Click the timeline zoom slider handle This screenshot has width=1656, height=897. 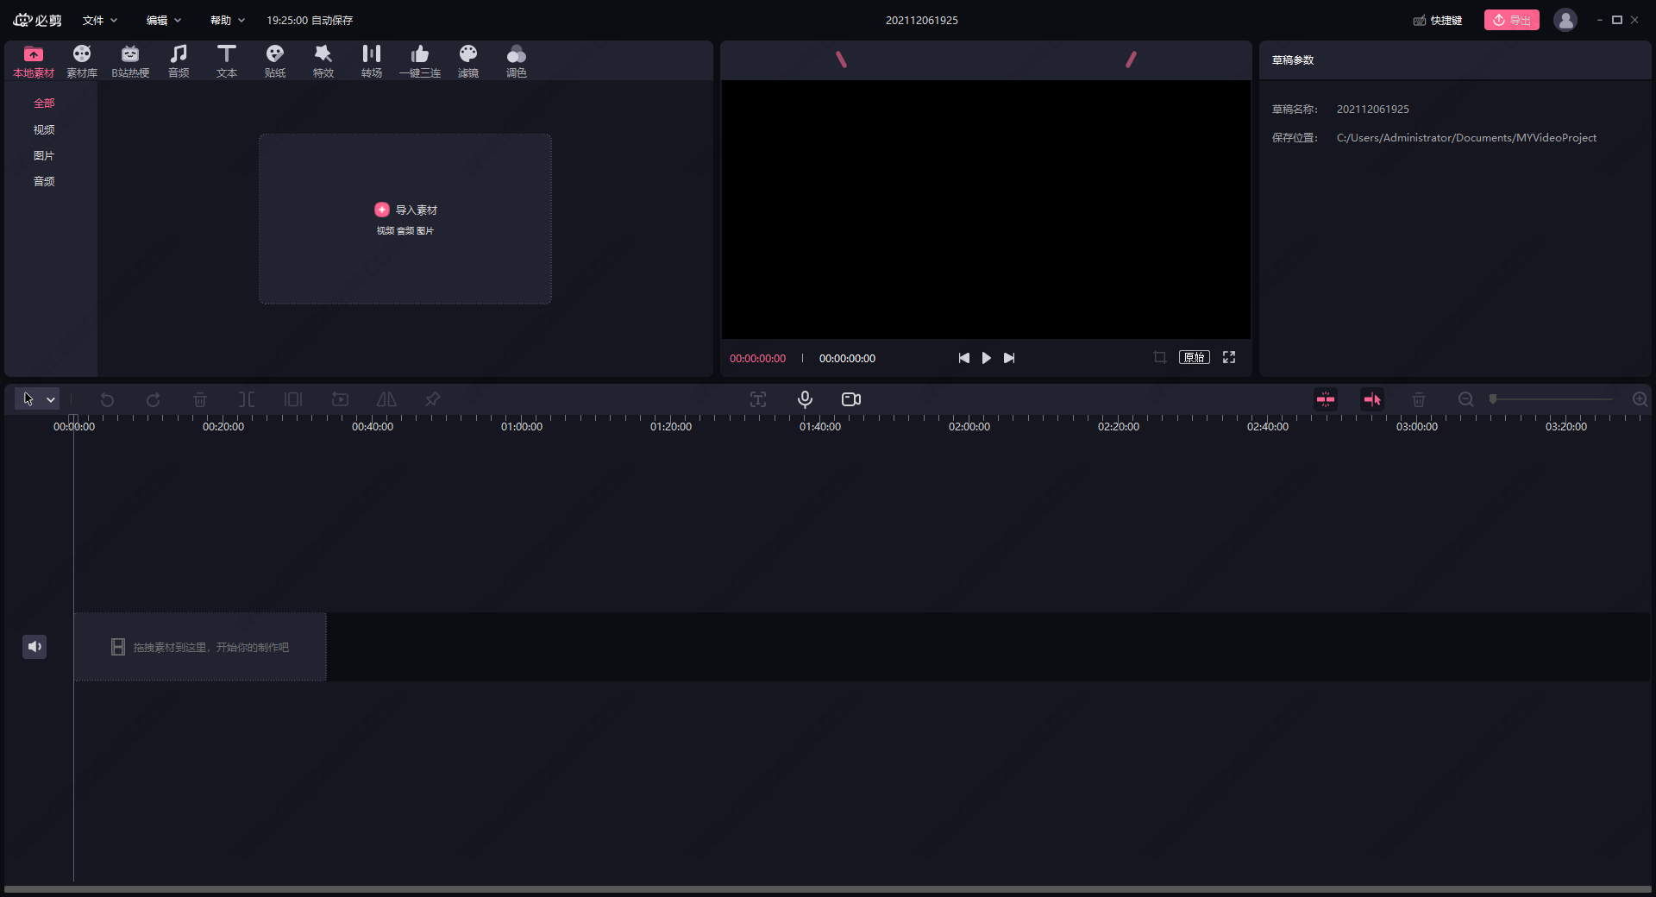tap(1493, 398)
